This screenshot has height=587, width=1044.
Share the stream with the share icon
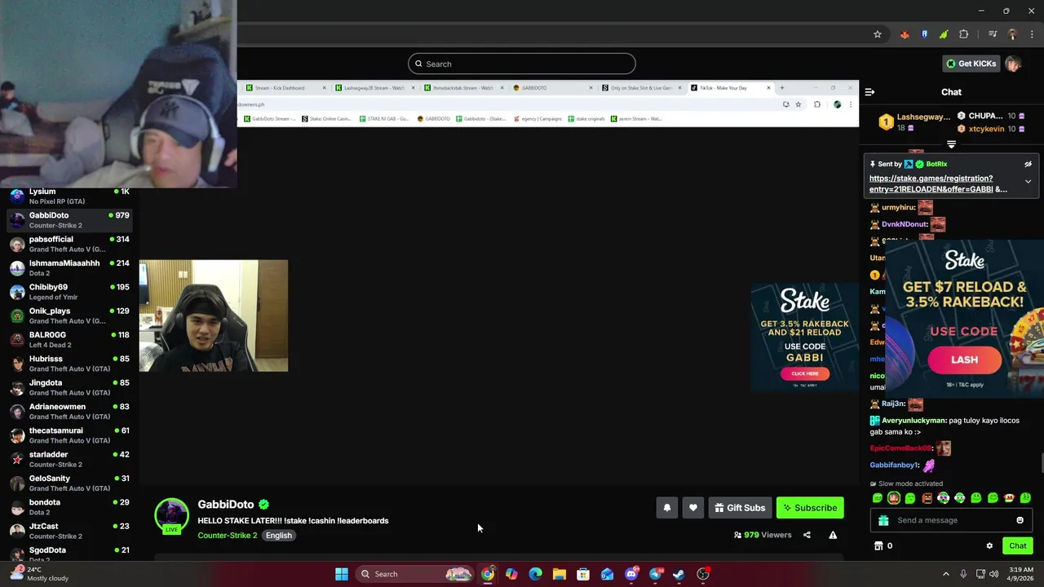point(807,535)
